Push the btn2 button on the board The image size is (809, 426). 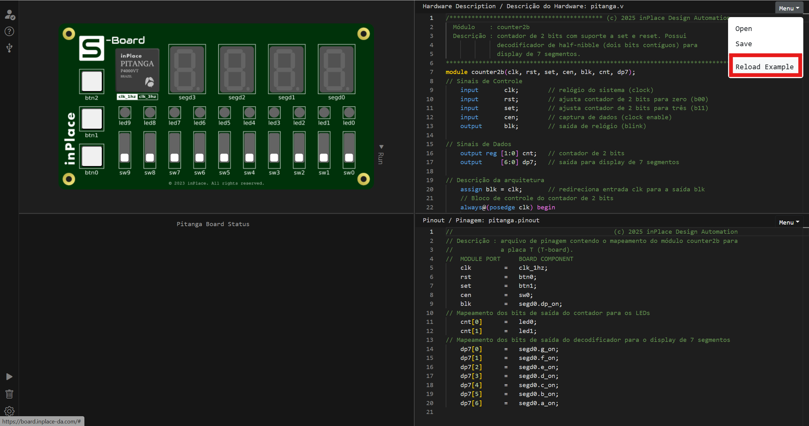click(92, 81)
